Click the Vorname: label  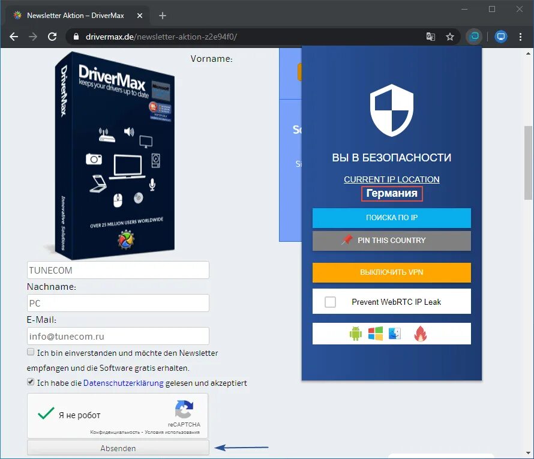(x=211, y=59)
